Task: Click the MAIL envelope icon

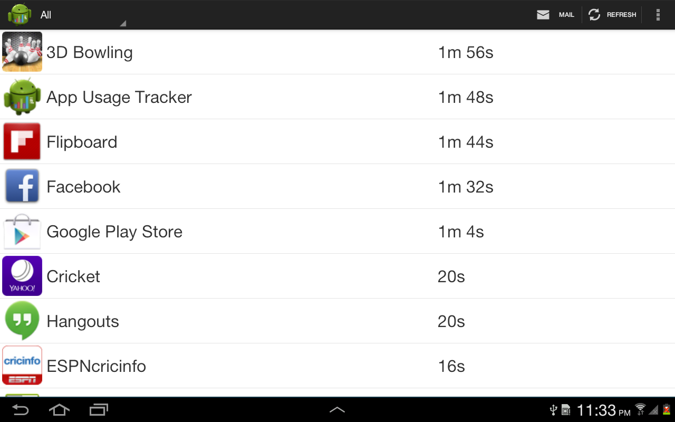Action: 543,14
